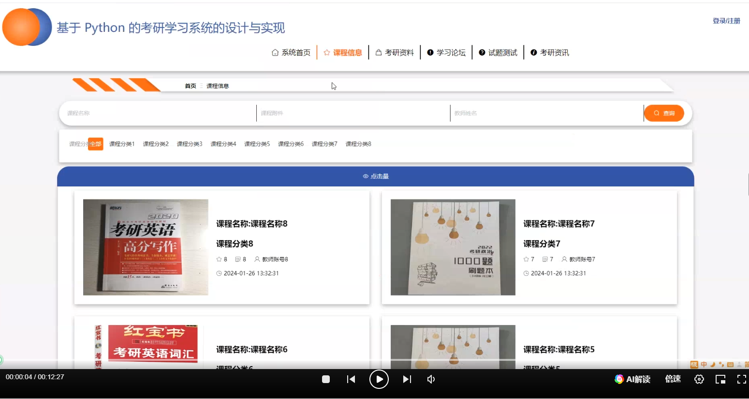Screen dimensions: 749x399
Task: Open course title 课程名称:课程名称8
Action: tap(252, 224)
